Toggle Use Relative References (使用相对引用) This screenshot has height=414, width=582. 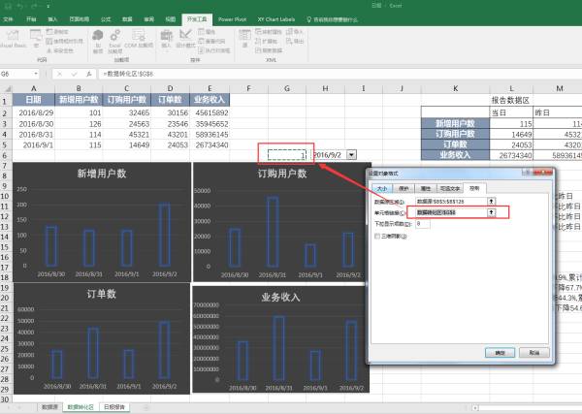[x=64, y=41]
